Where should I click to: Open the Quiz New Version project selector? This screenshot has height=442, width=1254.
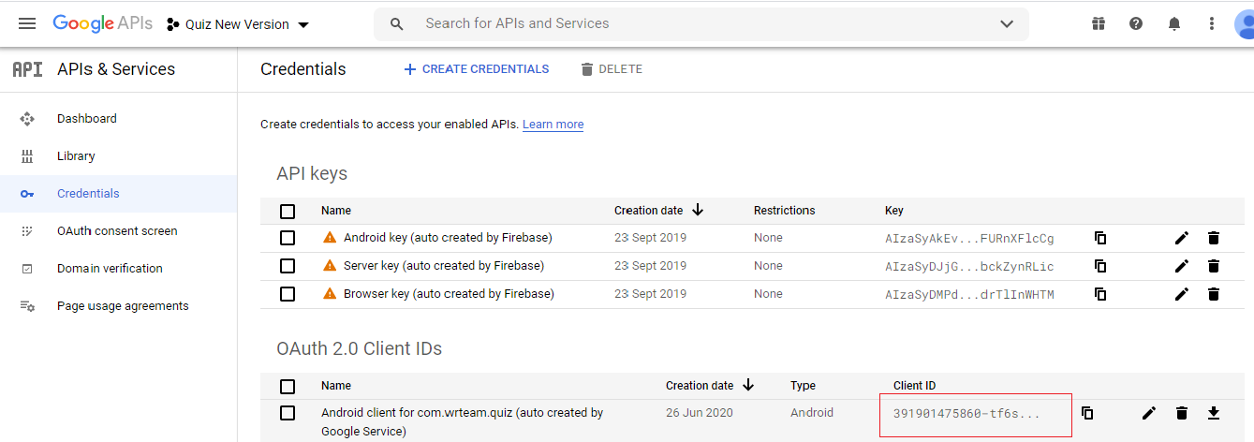238,24
